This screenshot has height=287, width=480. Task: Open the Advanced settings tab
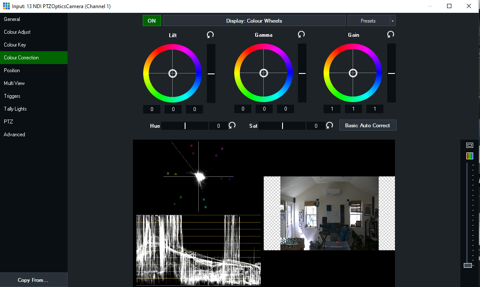[x=14, y=134]
